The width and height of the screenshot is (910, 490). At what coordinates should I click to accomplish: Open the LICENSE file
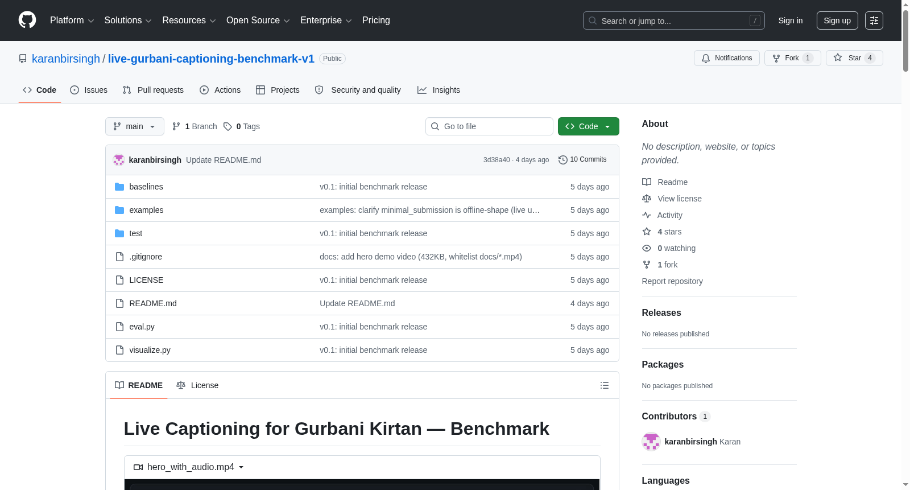[x=146, y=280]
